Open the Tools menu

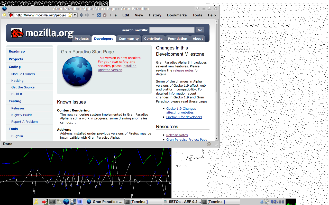(x=197, y=15)
